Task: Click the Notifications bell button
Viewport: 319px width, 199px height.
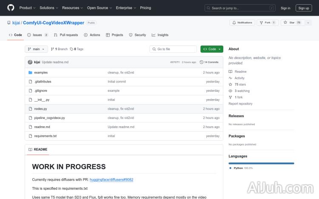Action: click(x=242, y=23)
